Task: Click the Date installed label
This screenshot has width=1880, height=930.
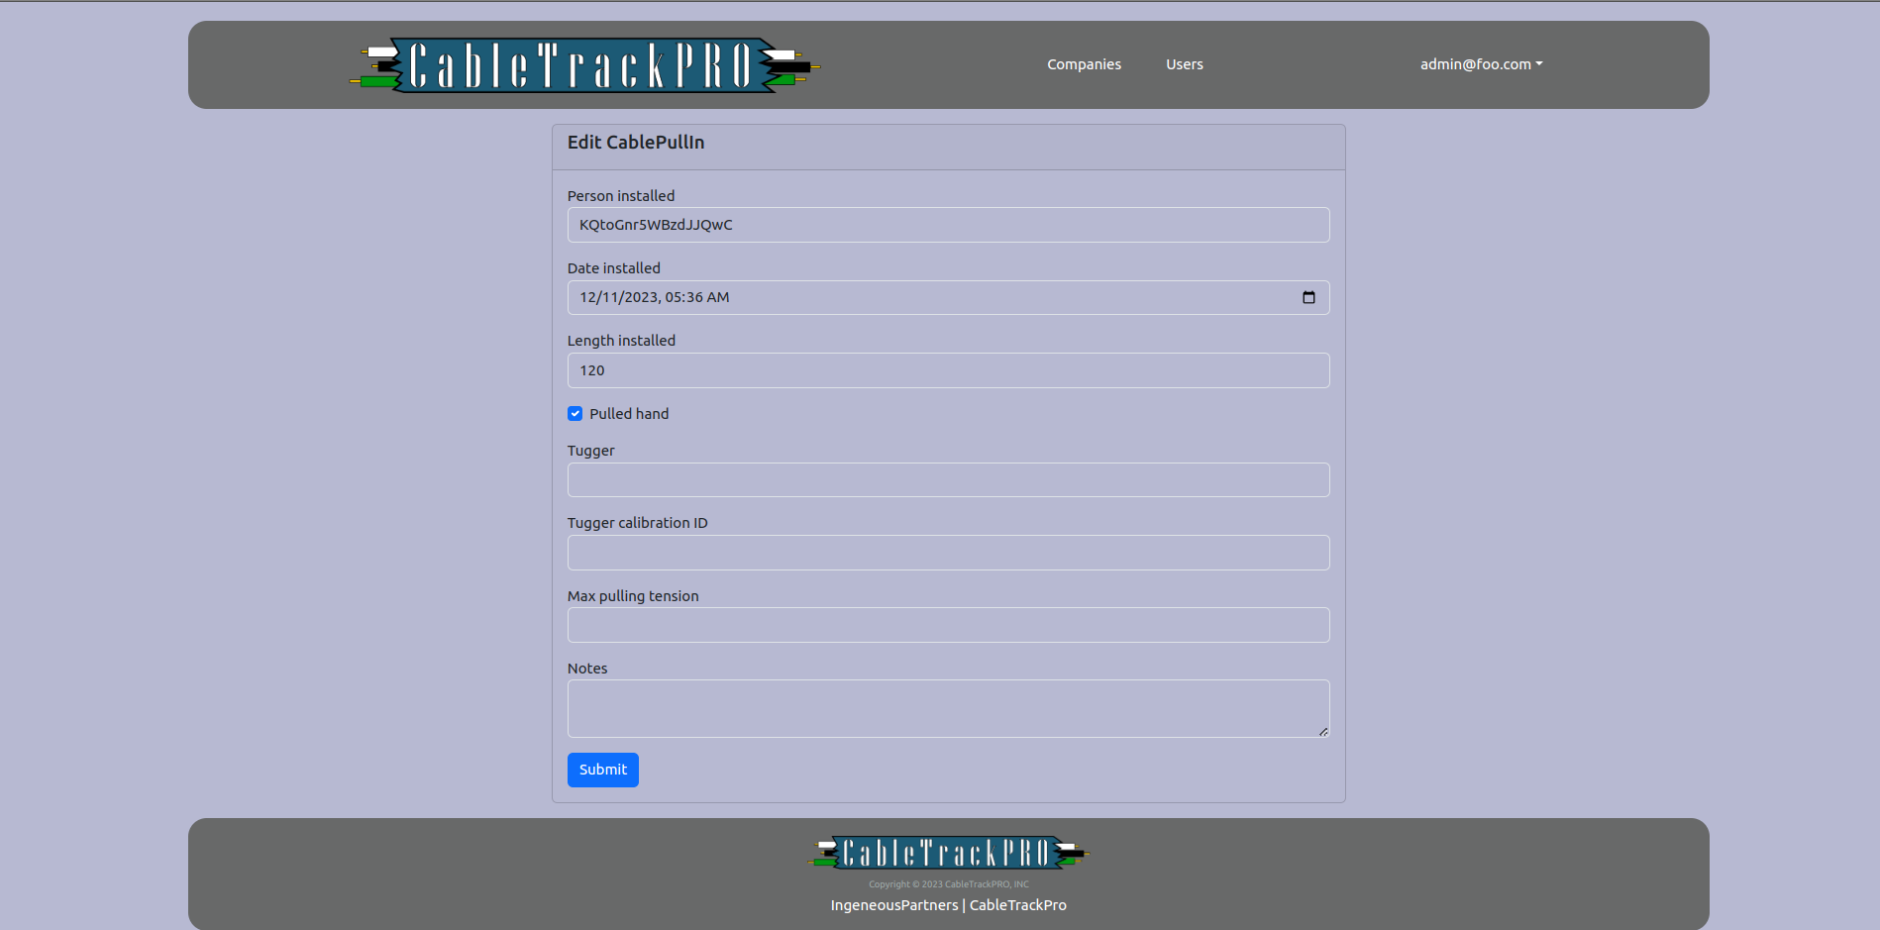Action: click(614, 268)
